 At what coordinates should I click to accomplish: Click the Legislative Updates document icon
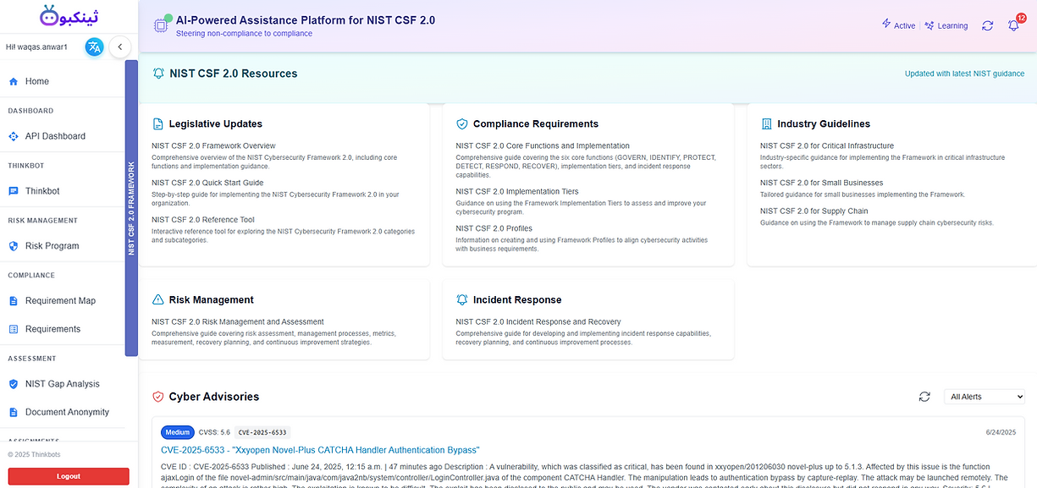(x=157, y=123)
